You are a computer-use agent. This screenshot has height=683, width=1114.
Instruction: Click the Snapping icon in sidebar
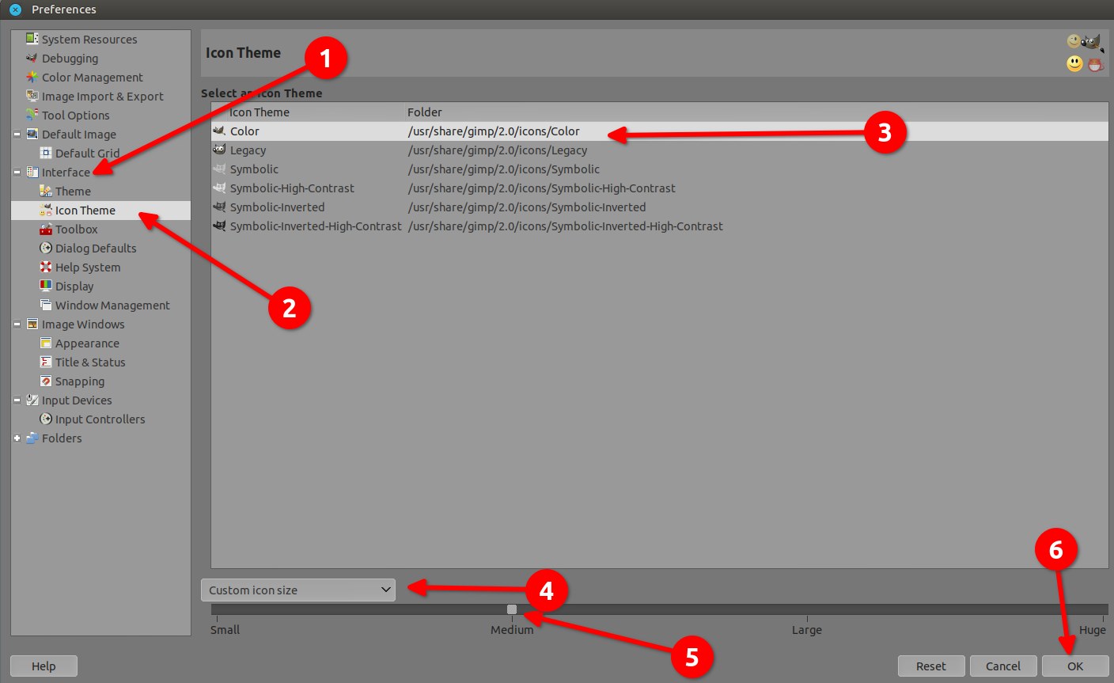(x=46, y=381)
